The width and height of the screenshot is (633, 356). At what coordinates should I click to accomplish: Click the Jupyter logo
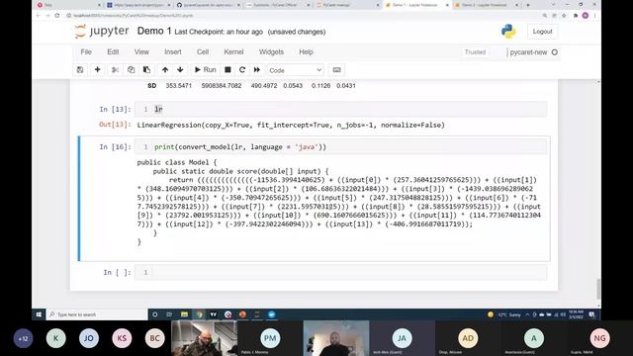click(x=102, y=31)
